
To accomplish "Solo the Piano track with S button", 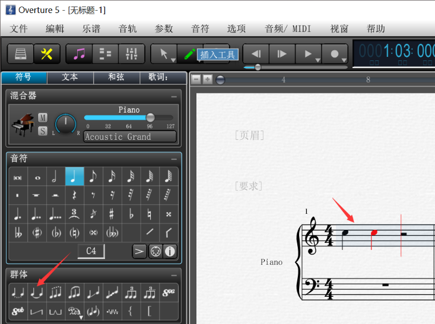I will [x=43, y=131].
